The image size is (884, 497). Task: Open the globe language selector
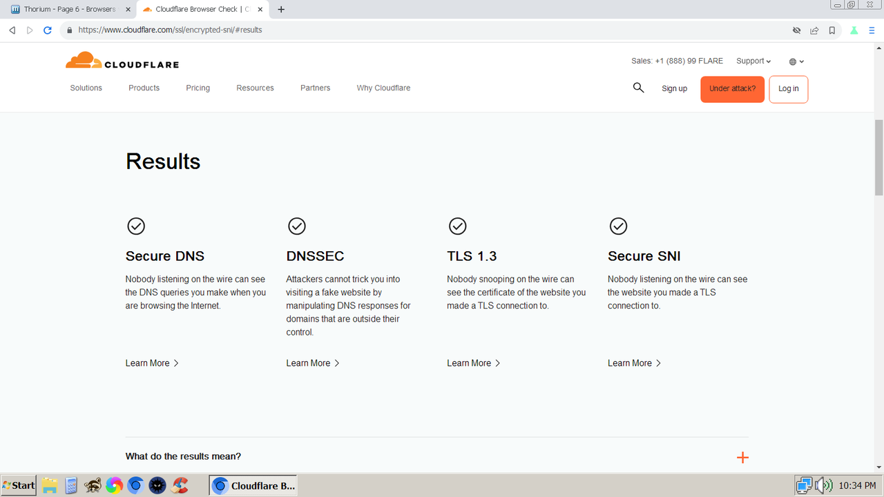click(796, 61)
